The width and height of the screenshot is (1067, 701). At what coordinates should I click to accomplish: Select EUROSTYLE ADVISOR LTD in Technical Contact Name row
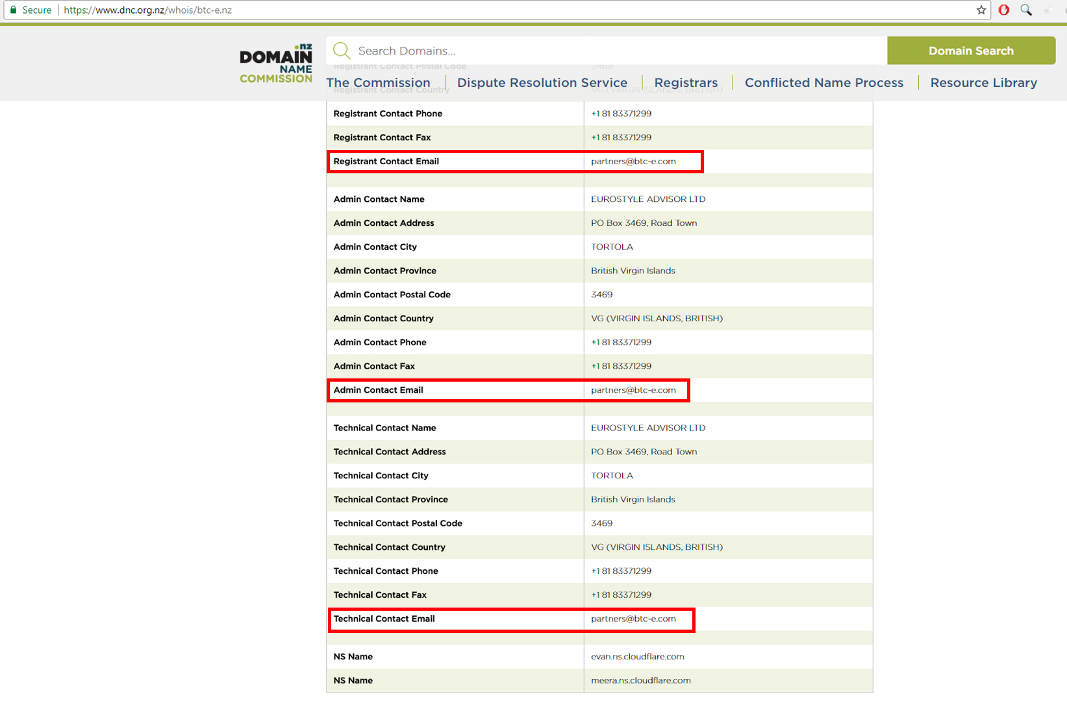point(648,428)
